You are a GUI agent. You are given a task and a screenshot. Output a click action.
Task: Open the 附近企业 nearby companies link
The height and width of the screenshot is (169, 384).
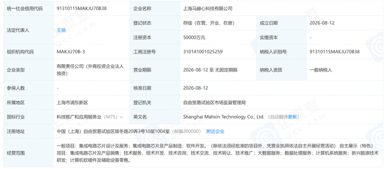click(x=215, y=131)
